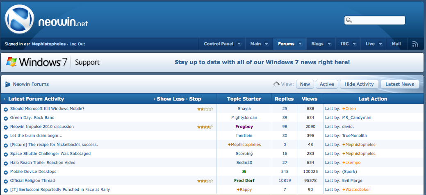426x195 pixels.
Task: Click round icon beside Official Religion Thread
Action: [6, 181]
